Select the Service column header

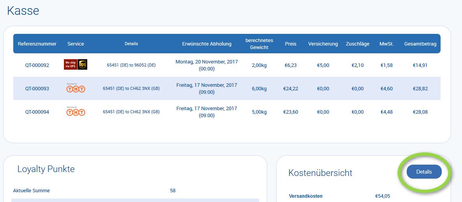click(x=76, y=44)
